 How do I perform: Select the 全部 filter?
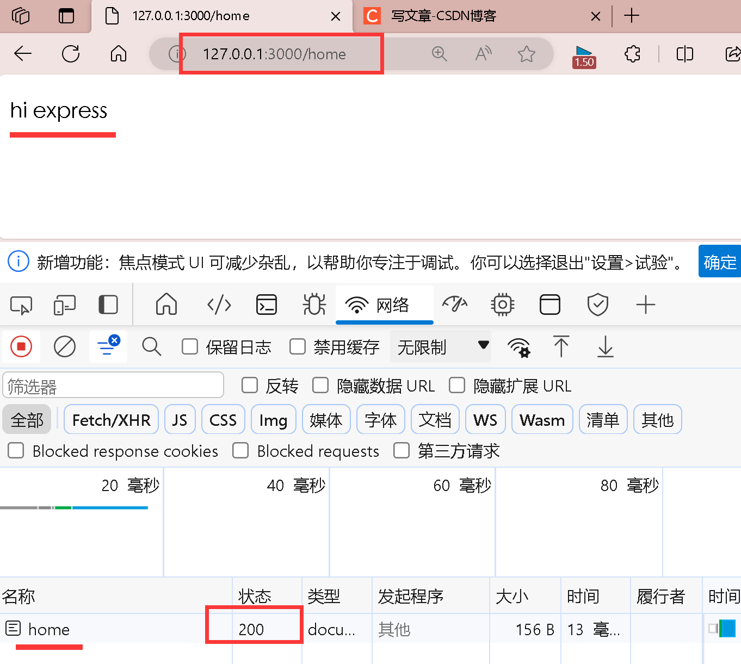click(27, 419)
